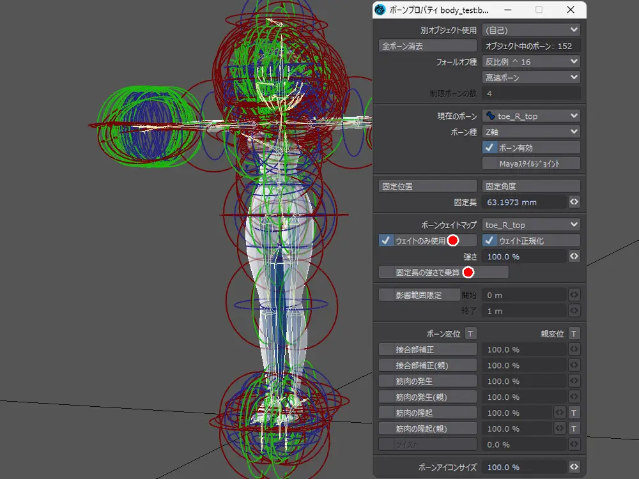Click T button next to ボーン変位

[x=470, y=333]
